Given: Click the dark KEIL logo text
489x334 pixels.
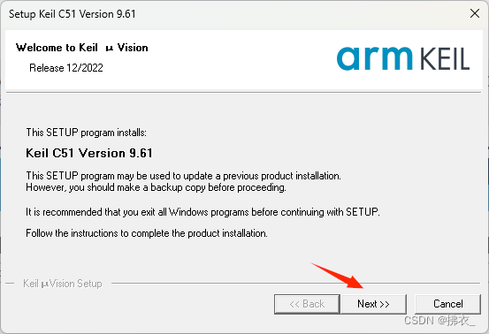Looking at the screenshot, I should click(x=445, y=59).
